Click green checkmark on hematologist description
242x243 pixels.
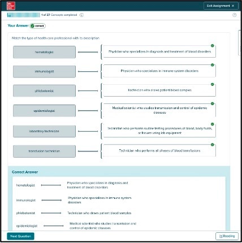tap(213, 46)
